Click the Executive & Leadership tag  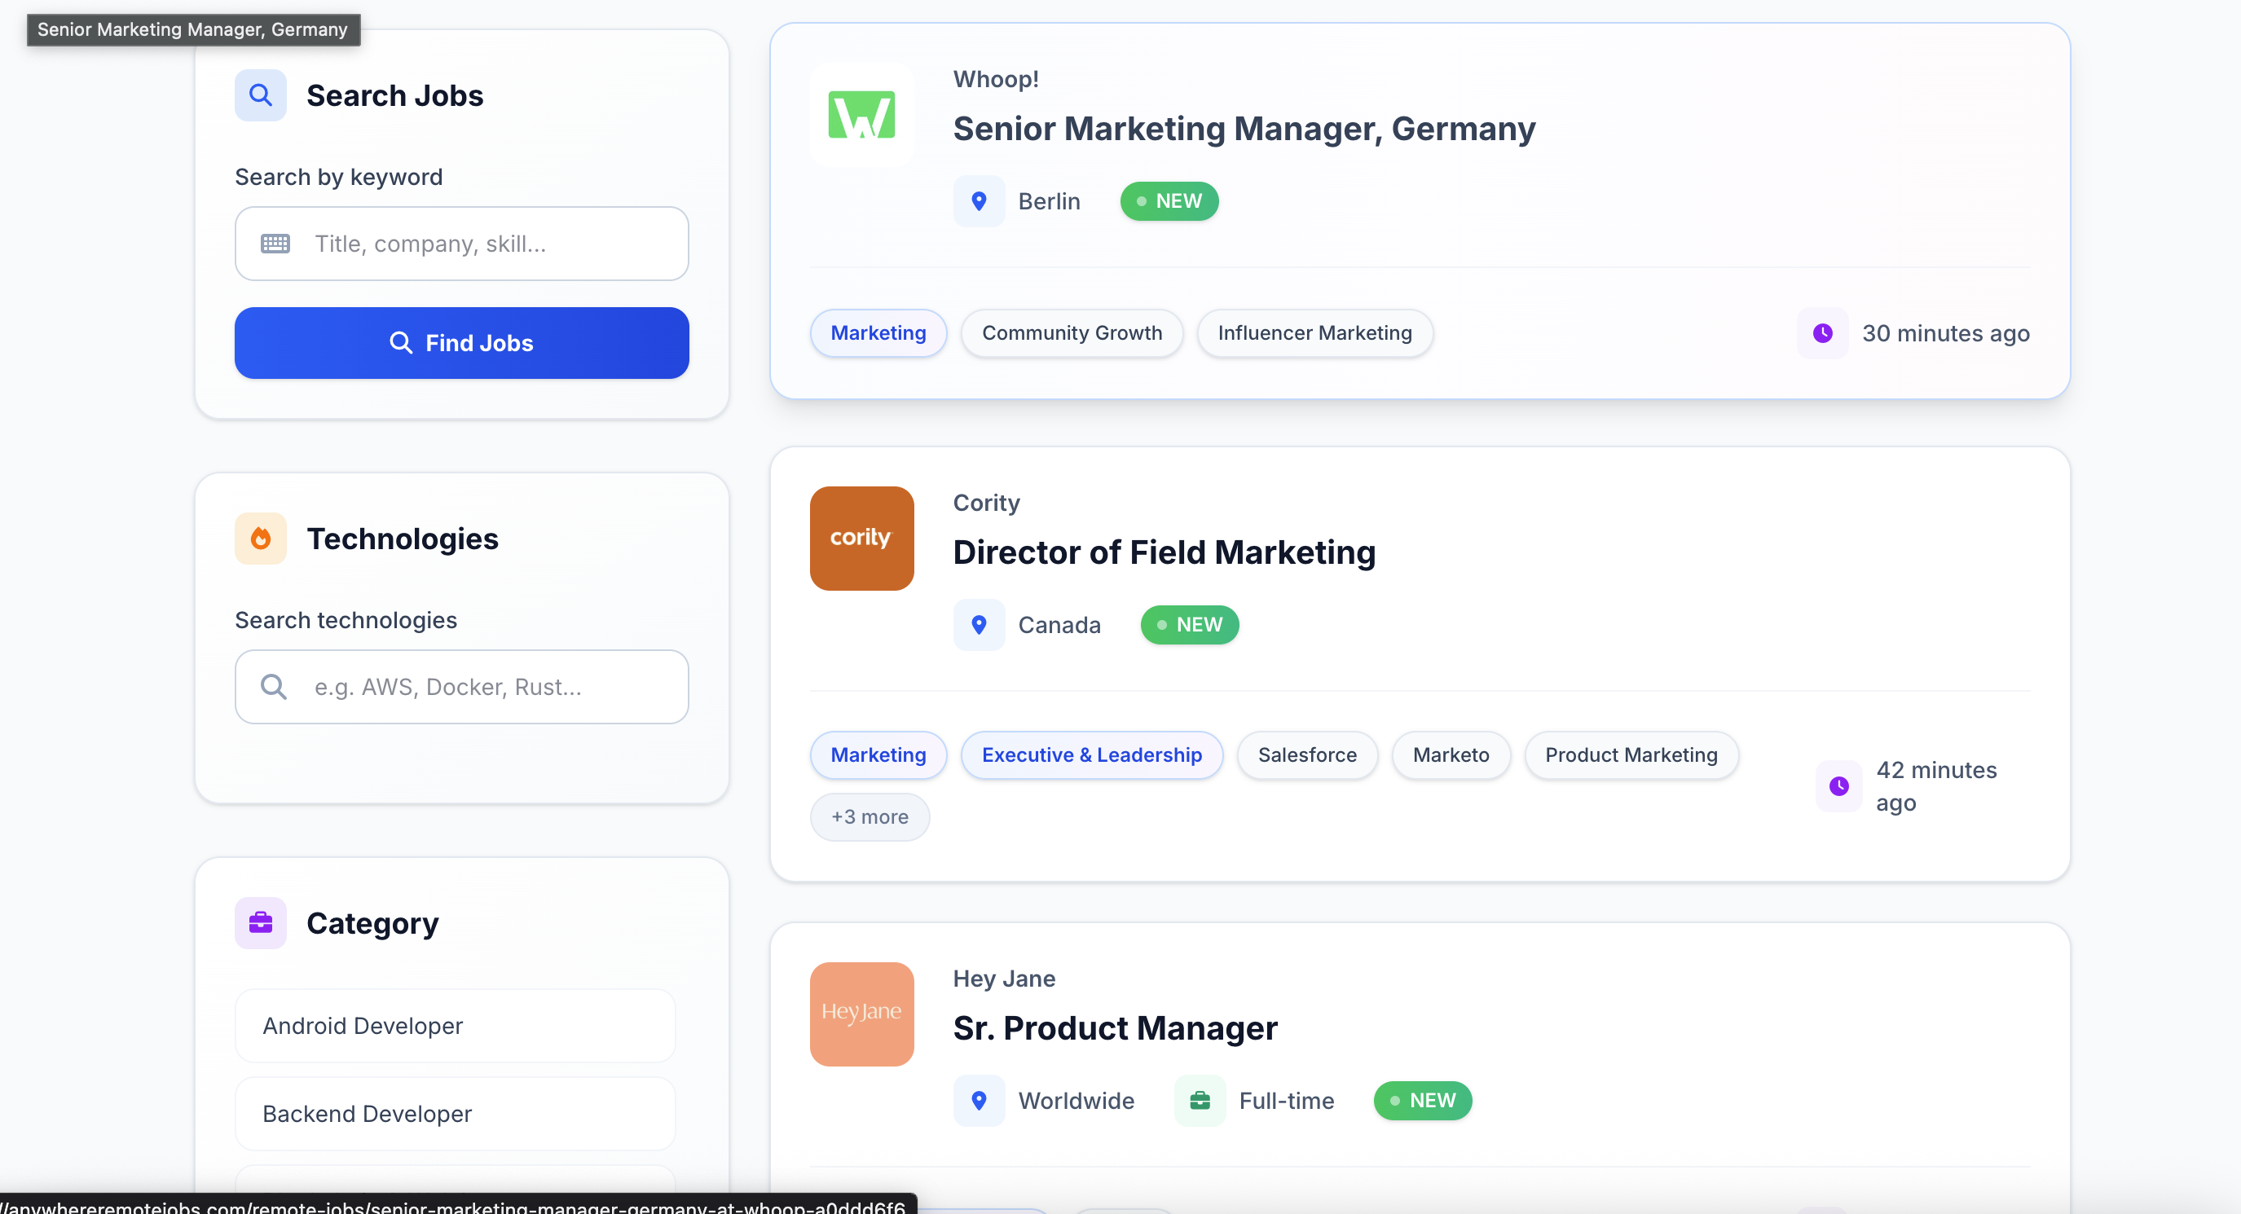1092,754
